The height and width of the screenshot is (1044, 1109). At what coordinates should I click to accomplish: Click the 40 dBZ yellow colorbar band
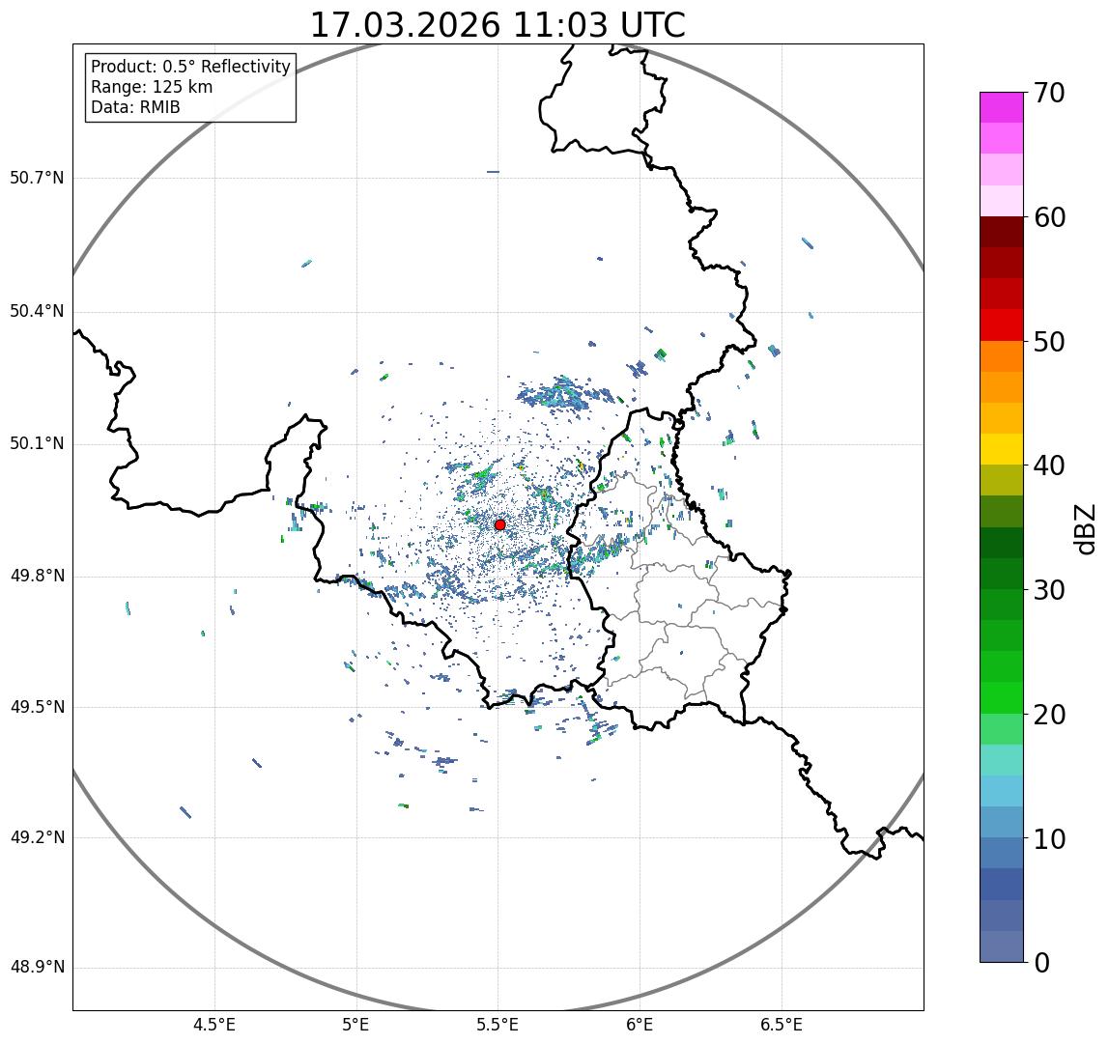1002,449
